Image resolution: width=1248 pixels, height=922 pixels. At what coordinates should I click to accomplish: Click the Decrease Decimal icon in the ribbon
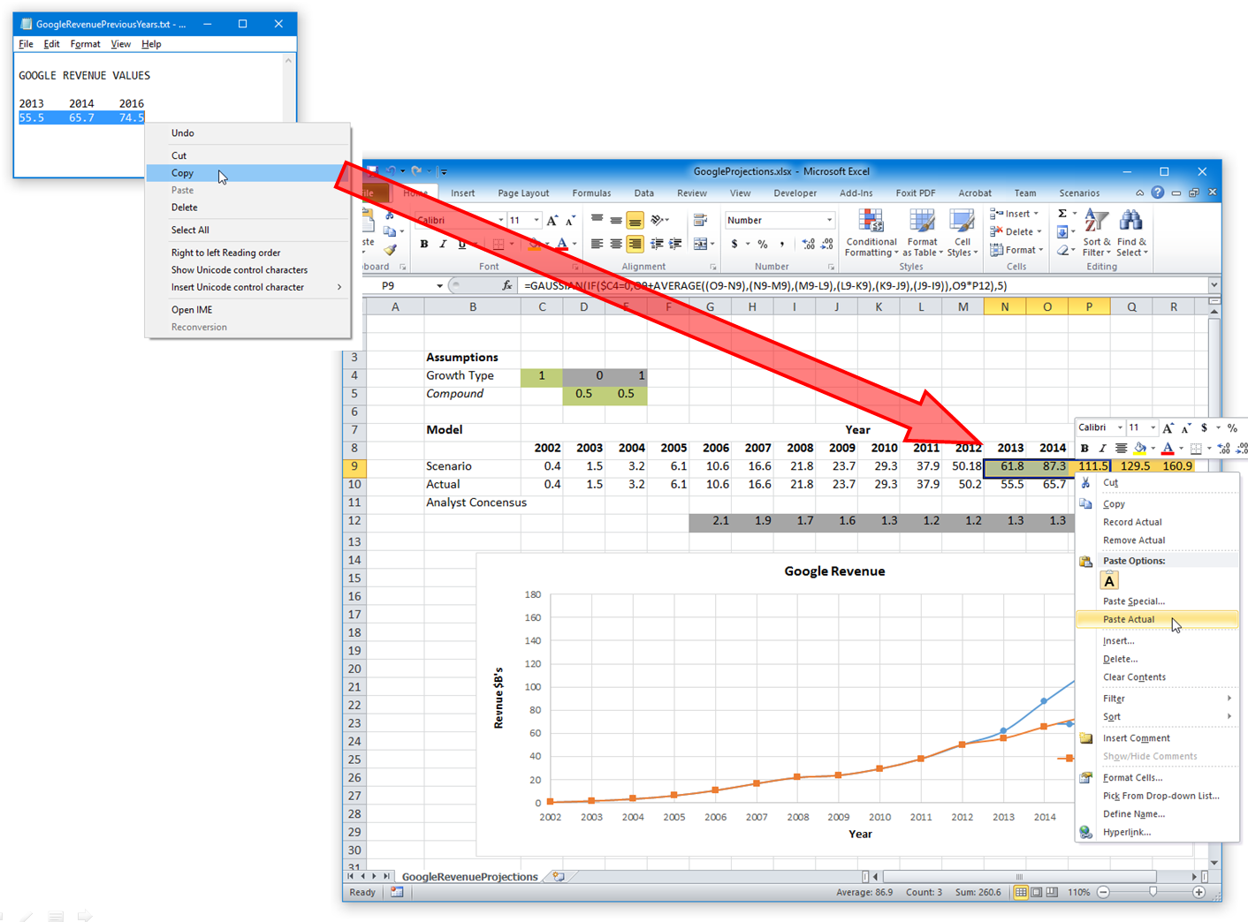point(826,244)
